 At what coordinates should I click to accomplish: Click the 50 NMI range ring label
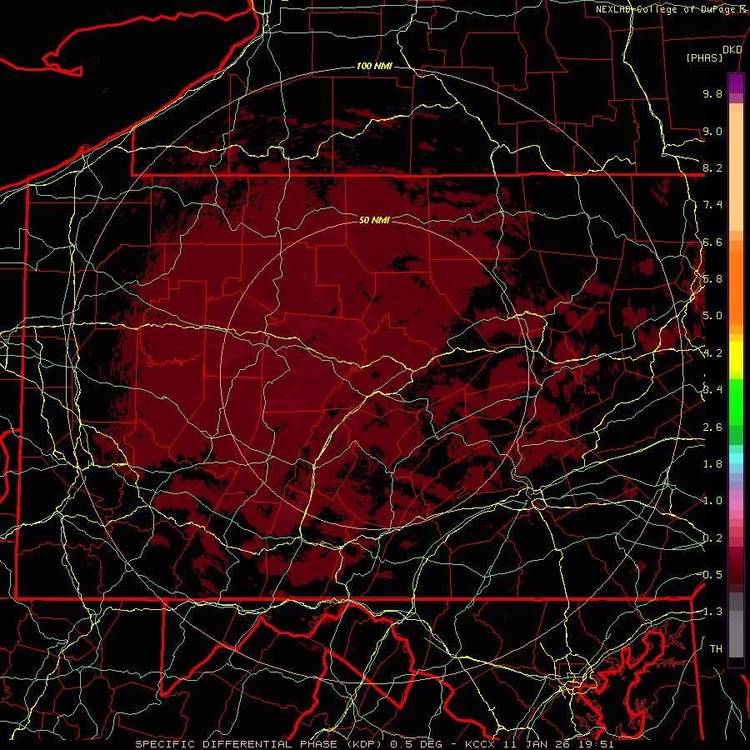[x=374, y=220]
